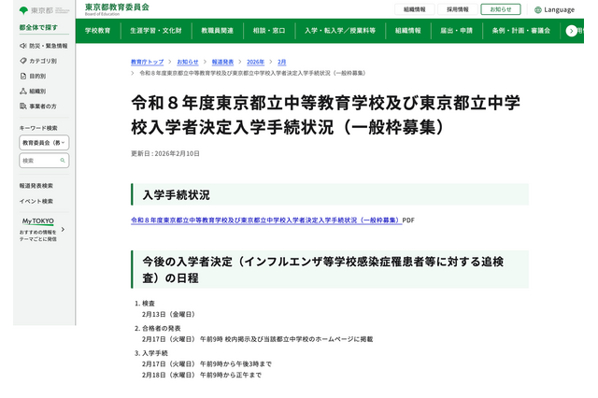
Task: Click 更新日 2026年2月10日 text
Action: (x=165, y=153)
